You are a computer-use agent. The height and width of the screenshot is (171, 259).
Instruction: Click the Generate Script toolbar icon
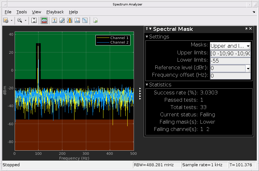[x=95, y=20]
